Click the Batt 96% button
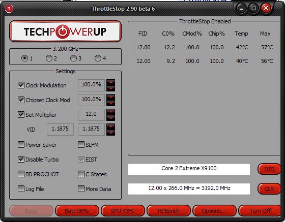Viewport: 285px width, 222px height. 77,211
